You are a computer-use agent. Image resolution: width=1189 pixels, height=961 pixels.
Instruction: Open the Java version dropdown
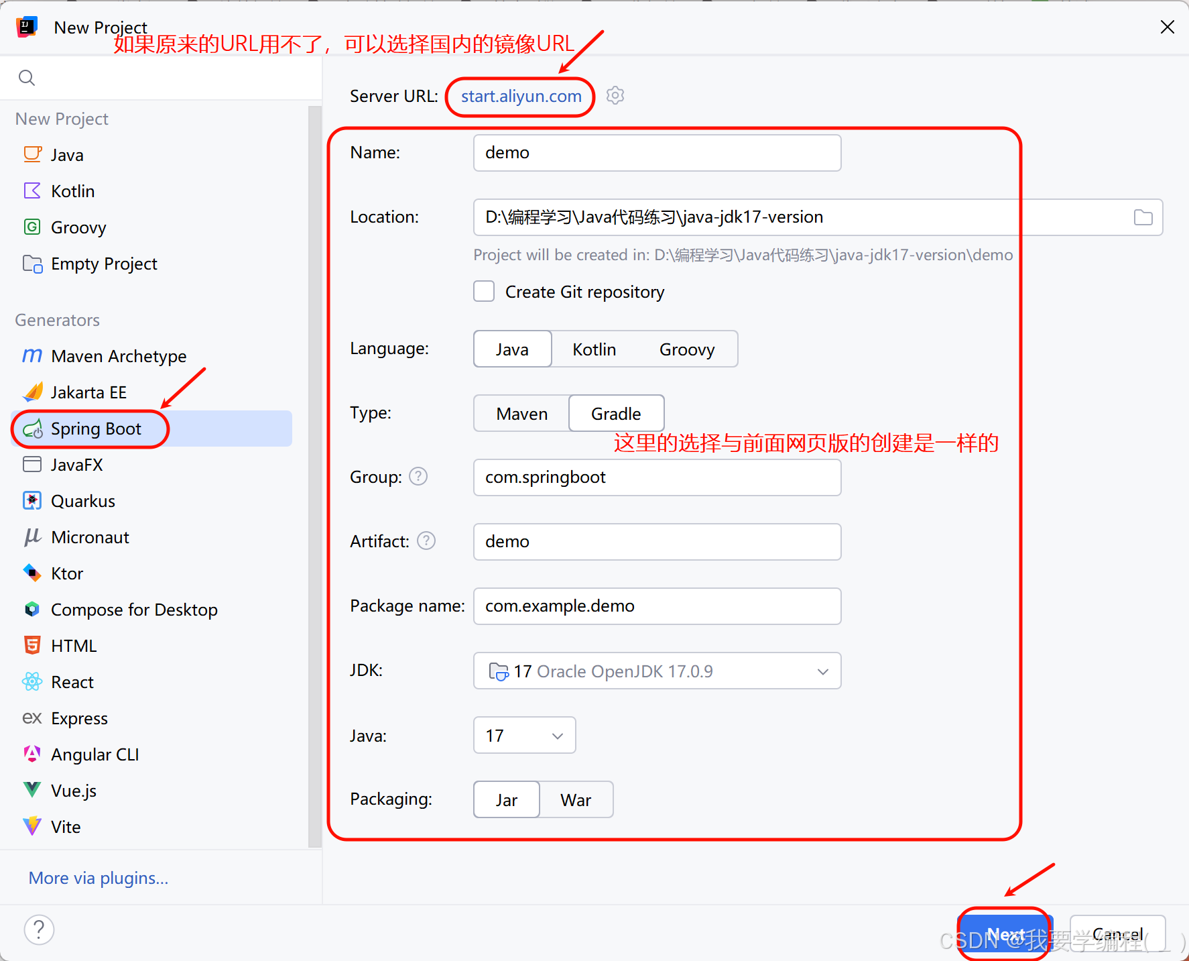point(524,736)
